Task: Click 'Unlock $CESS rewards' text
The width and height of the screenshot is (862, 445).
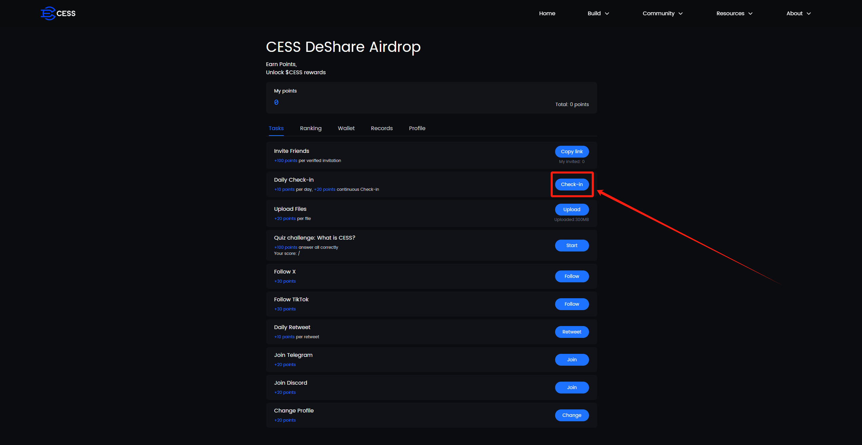Action: click(296, 72)
